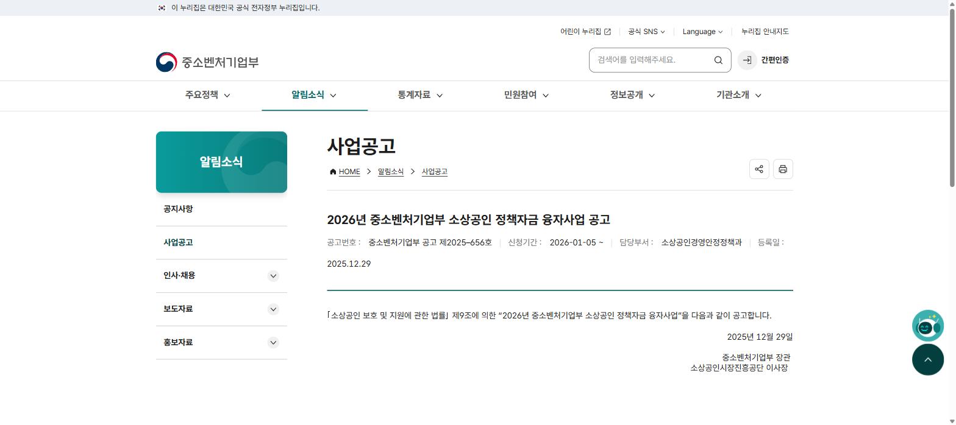Image resolution: width=956 pixels, height=425 pixels.
Task: Click the date text 2025년 12월 29일
Action: [x=760, y=337]
